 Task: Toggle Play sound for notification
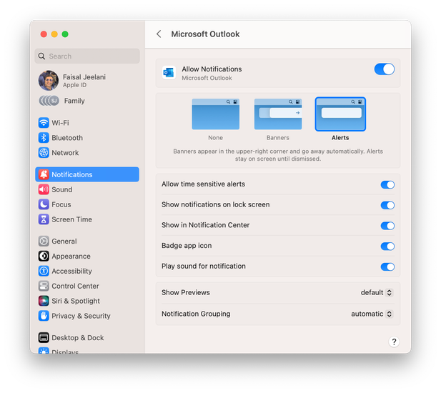(x=387, y=267)
